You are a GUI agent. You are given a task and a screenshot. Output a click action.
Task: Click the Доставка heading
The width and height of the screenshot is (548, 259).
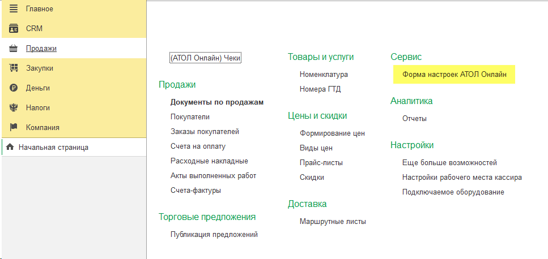(307, 204)
